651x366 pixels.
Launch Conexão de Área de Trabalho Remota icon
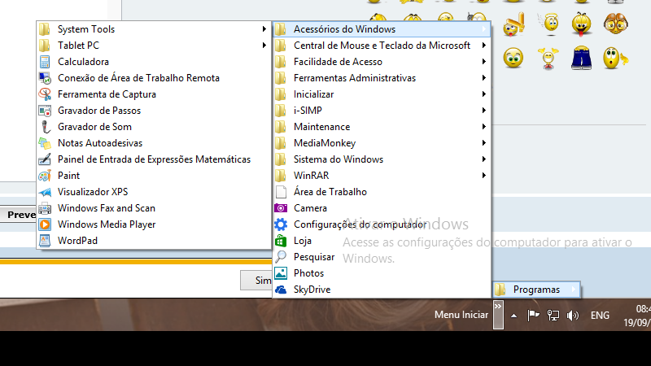tap(45, 78)
